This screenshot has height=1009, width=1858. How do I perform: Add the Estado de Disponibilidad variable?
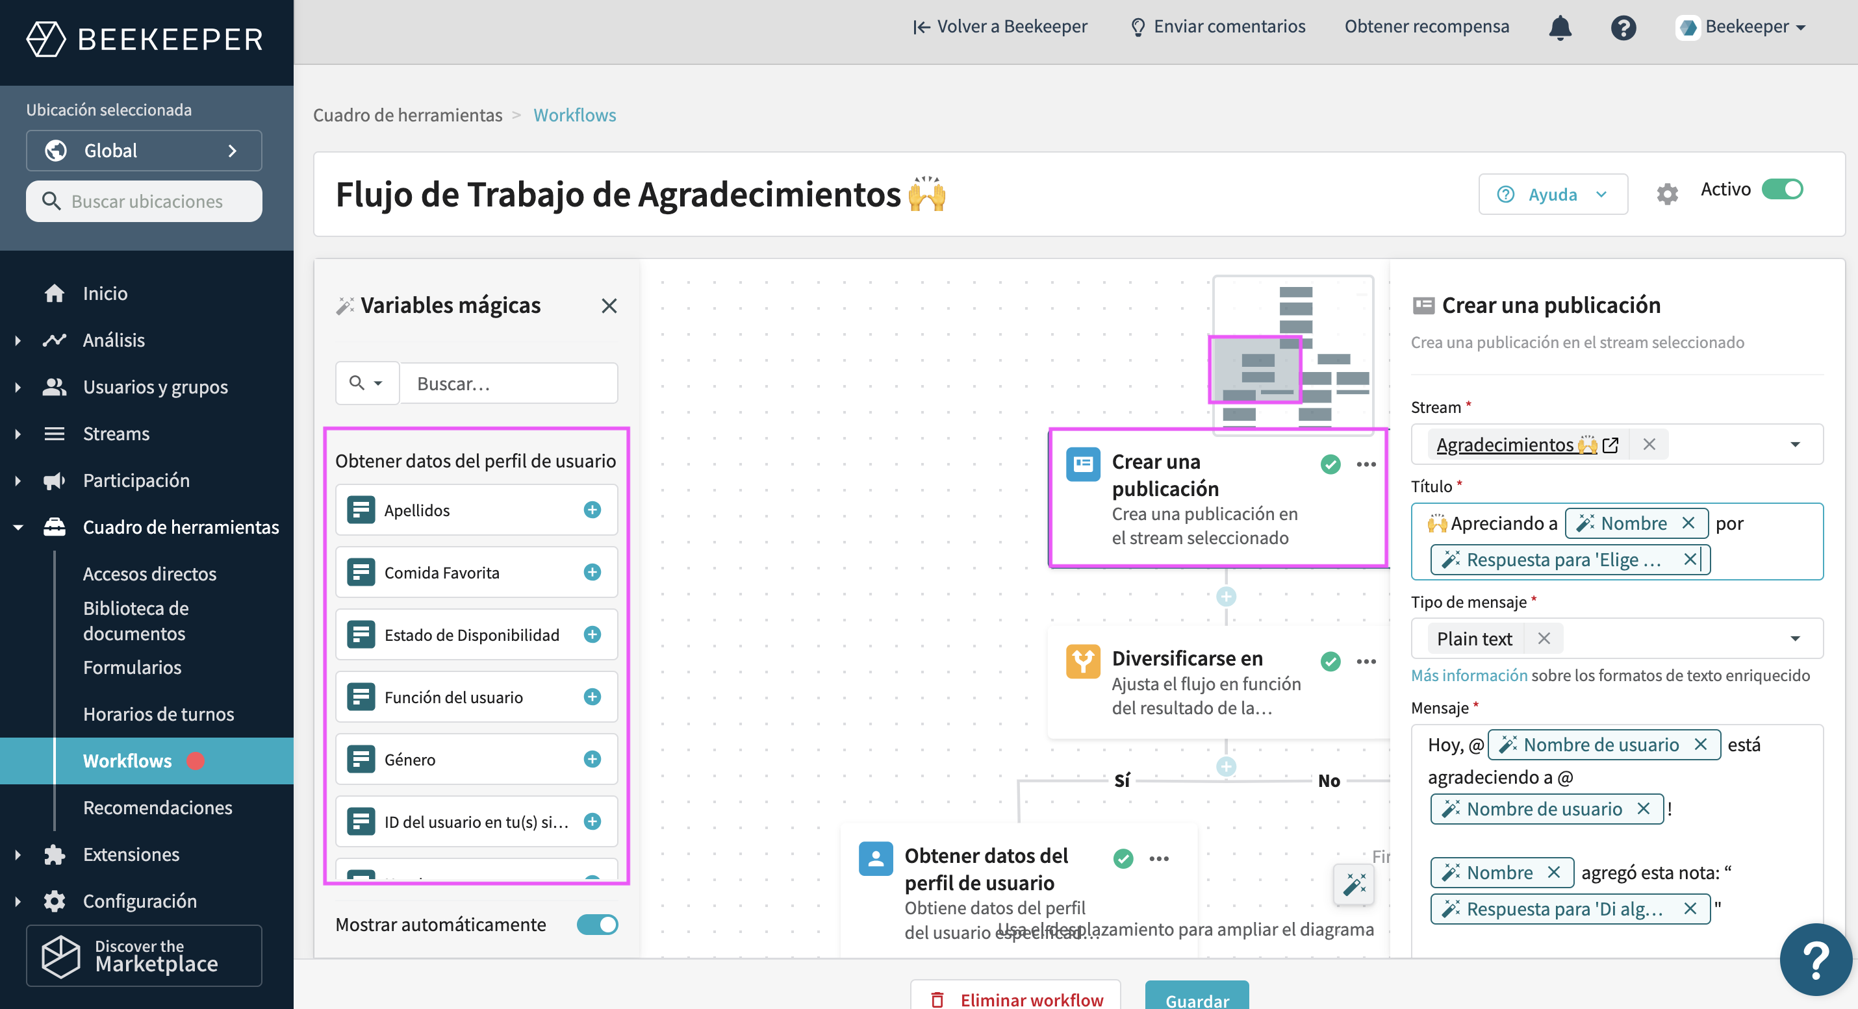coord(592,634)
